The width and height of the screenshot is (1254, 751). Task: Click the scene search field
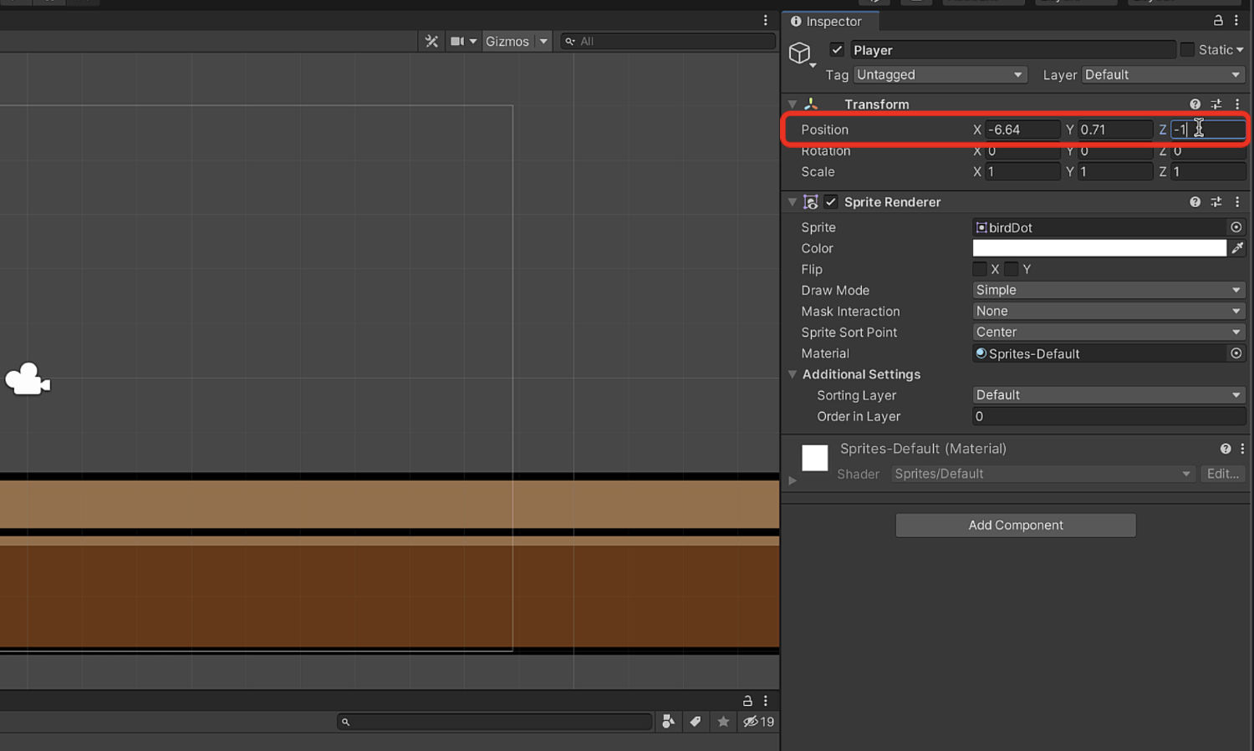tap(668, 41)
